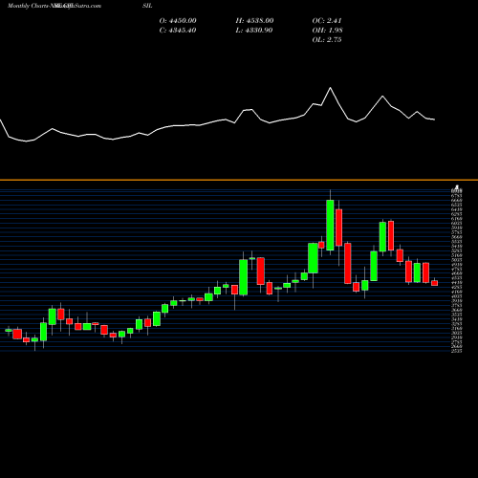The height and width of the screenshot is (478, 478).
Task: Click the 'Monthly Charts' title text
Action: [x=28, y=6]
